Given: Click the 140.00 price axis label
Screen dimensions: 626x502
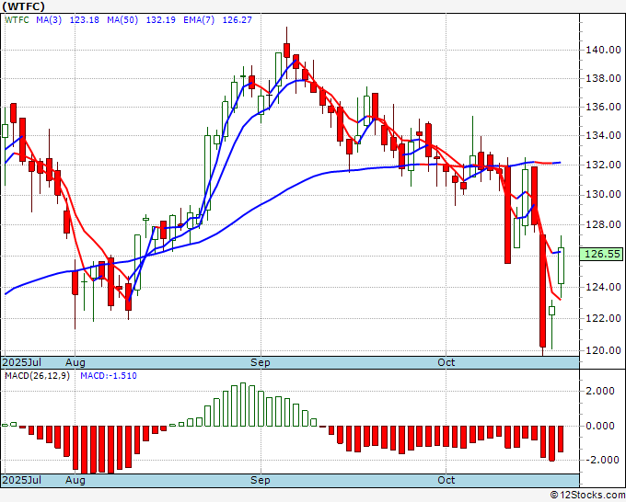Looking at the screenshot, I should (603, 50).
